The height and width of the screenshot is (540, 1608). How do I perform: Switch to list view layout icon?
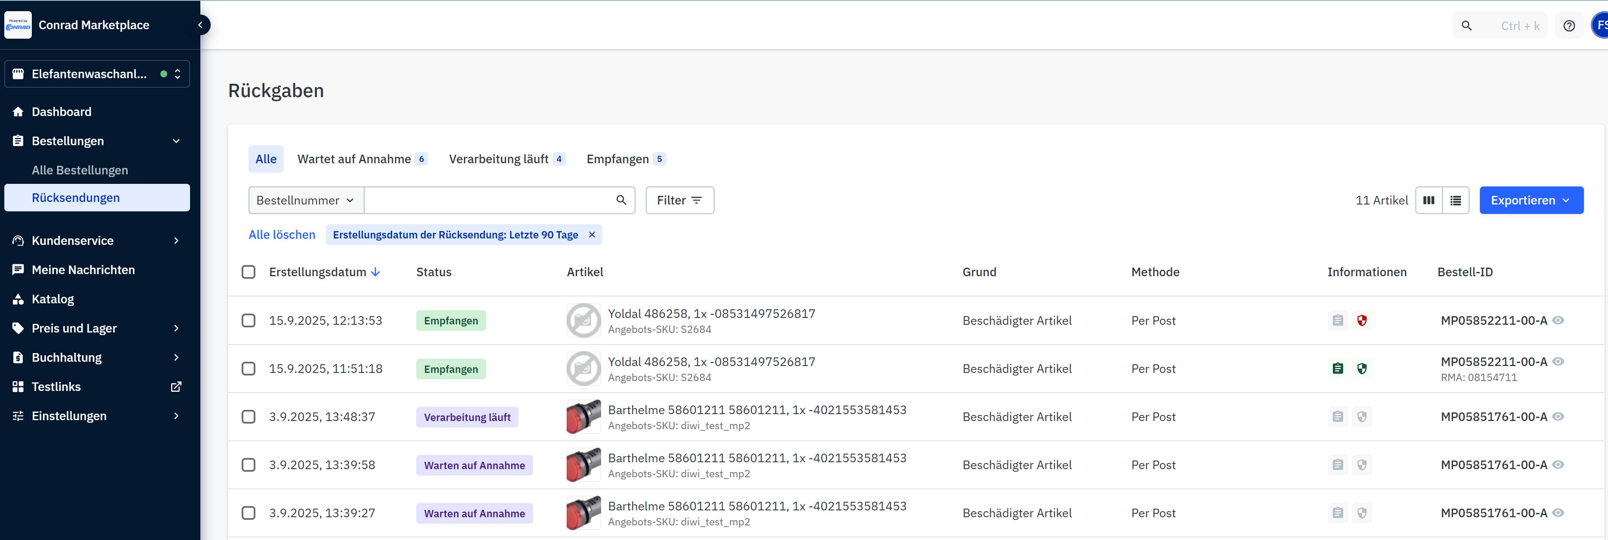1456,200
